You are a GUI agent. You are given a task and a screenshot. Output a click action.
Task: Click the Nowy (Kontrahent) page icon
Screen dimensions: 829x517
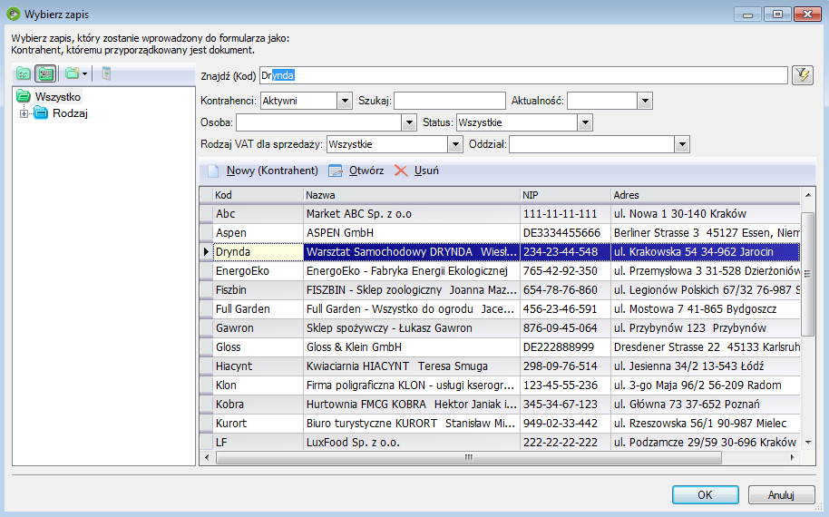click(x=212, y=171)
